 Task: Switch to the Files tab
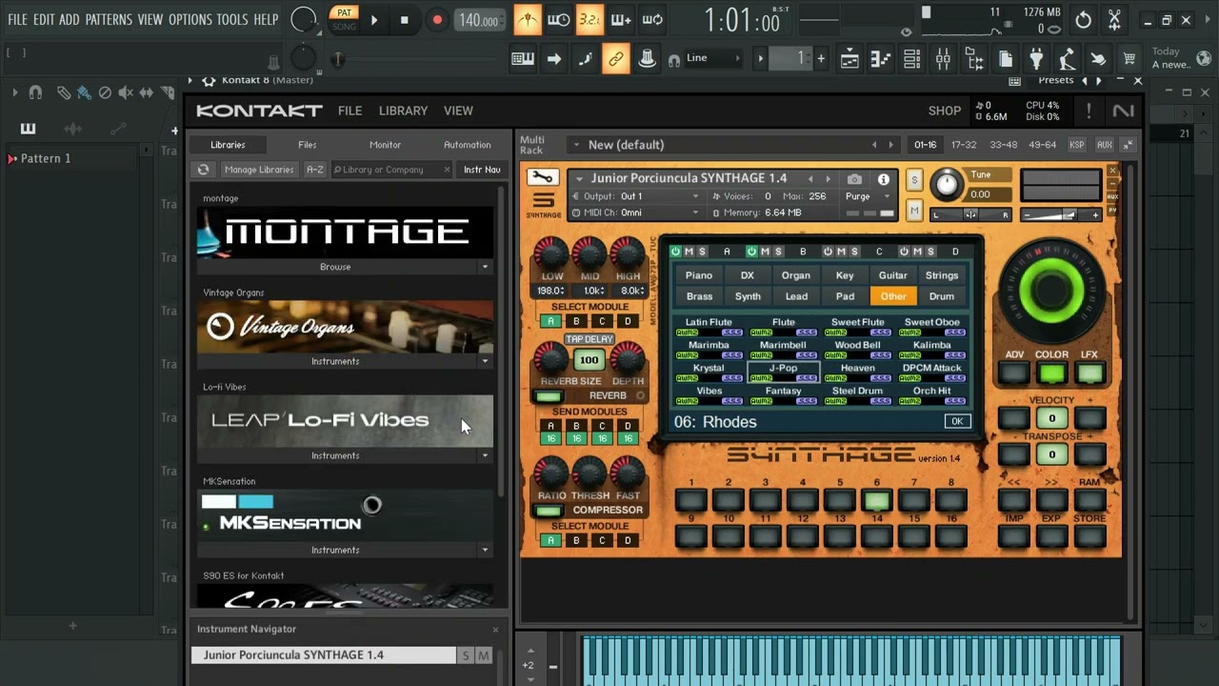[x=307, y=145]
